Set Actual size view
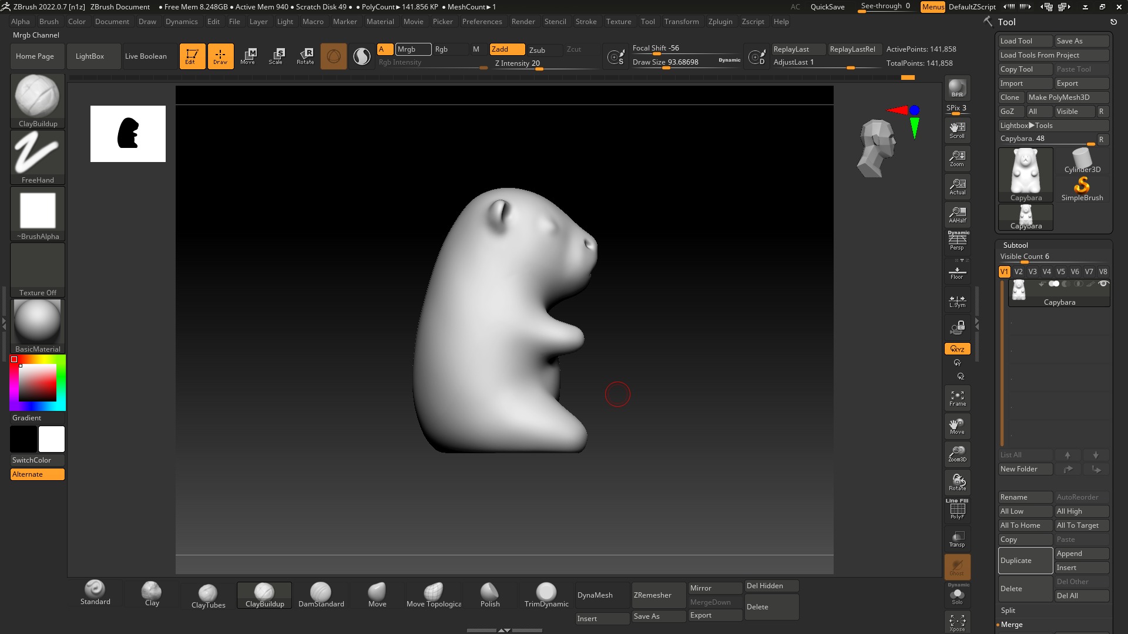 957,187
